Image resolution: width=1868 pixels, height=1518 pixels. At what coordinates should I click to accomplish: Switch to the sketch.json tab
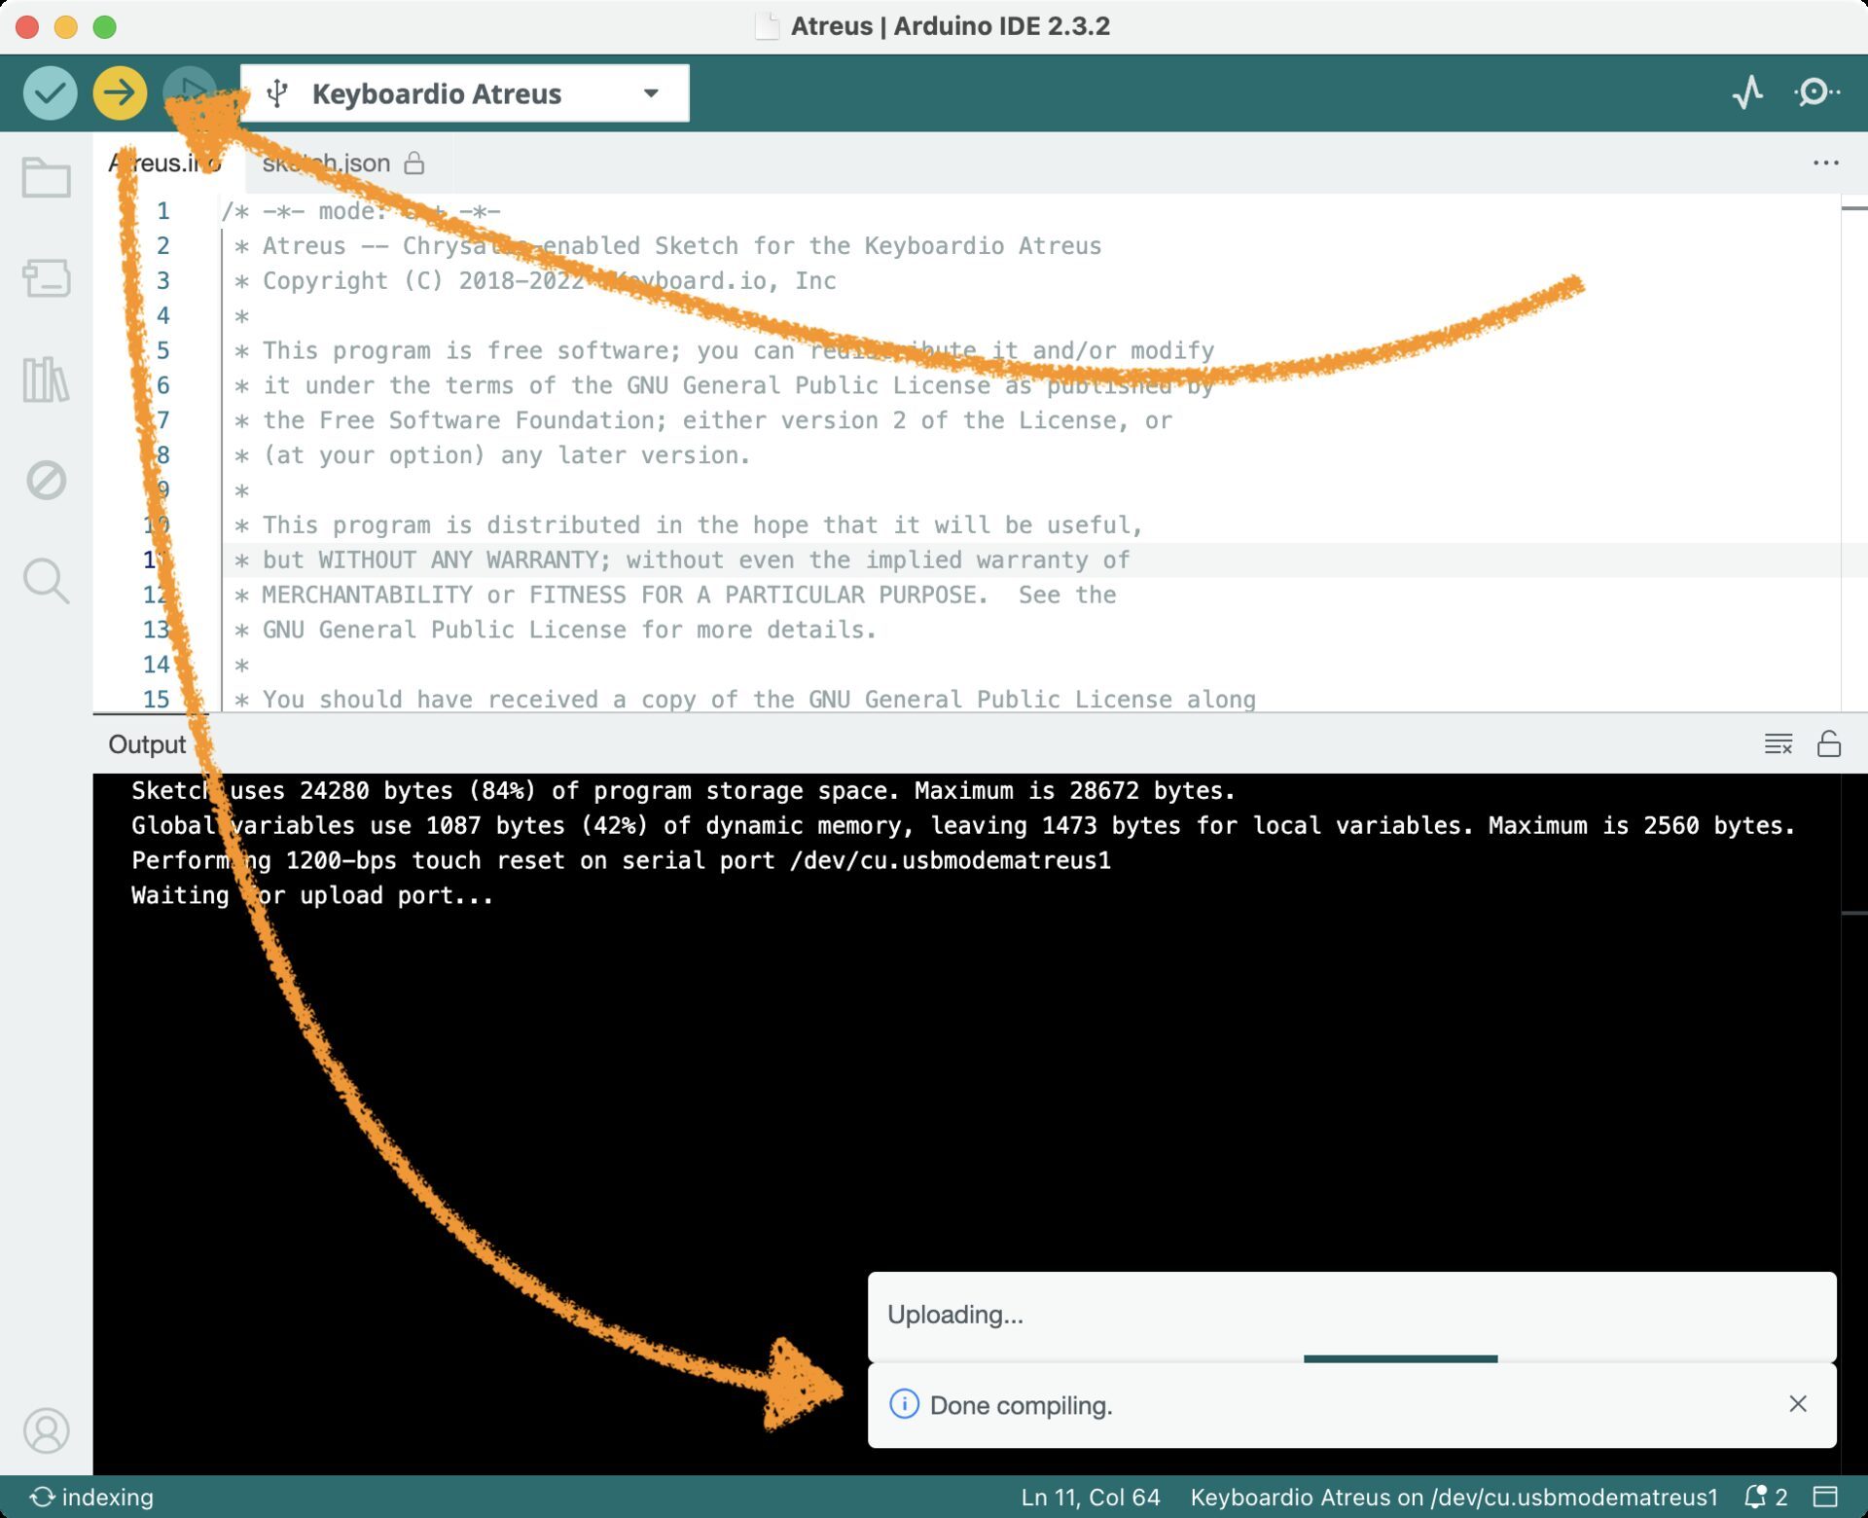click(x=342, y=163)
